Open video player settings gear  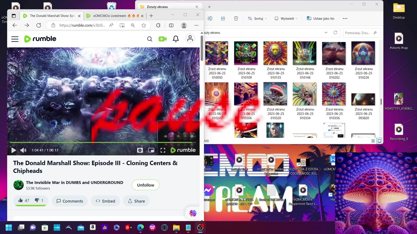tap(140, 150)
